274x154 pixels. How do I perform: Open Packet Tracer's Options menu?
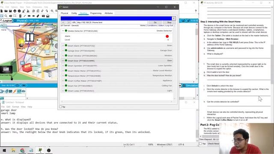coord(14,7)
